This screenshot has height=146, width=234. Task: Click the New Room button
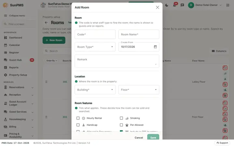coord(54,40)
